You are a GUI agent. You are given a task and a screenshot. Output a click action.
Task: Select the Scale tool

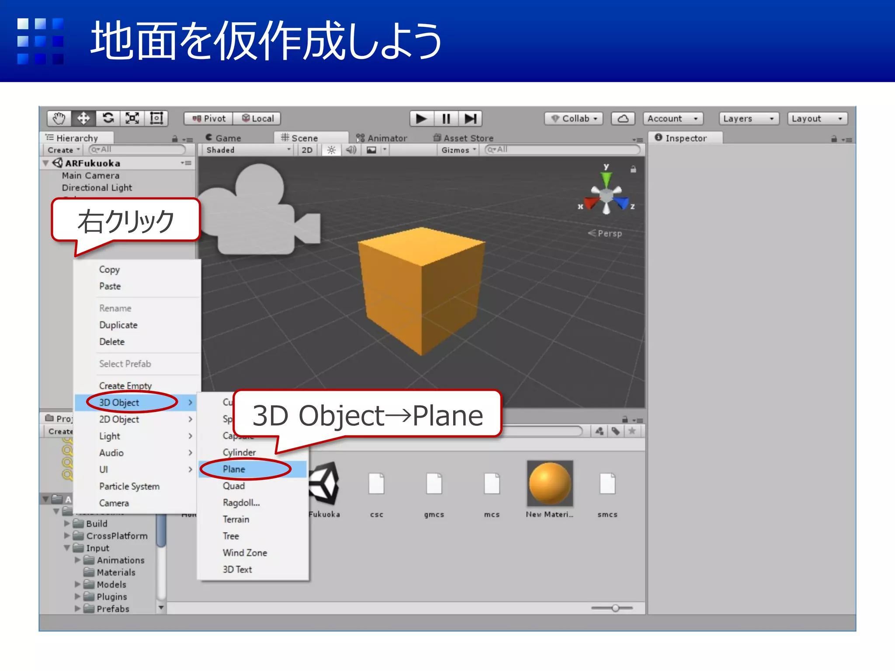click(132, 118)
